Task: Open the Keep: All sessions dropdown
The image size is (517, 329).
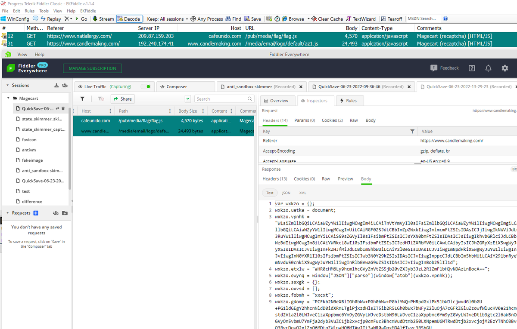Action: pos(168,19)
